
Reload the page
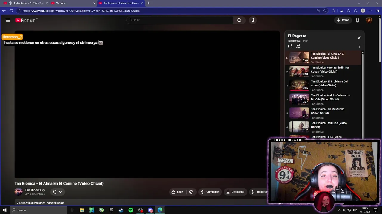(11, 11)
